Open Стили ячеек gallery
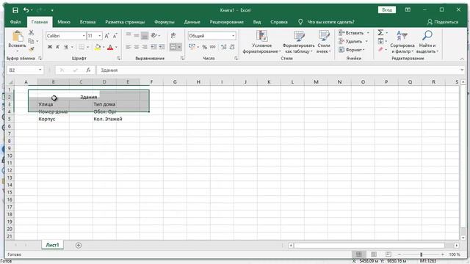Screen dimensions: 470x264 (x=324, y=42)
